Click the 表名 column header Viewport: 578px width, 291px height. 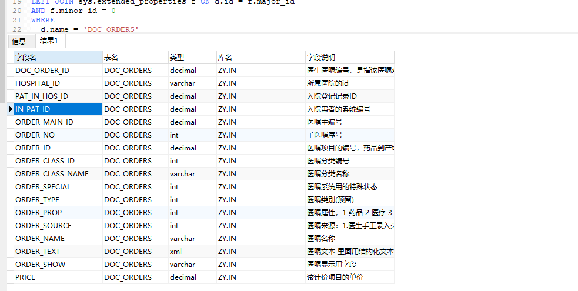[x=135, y=58]
